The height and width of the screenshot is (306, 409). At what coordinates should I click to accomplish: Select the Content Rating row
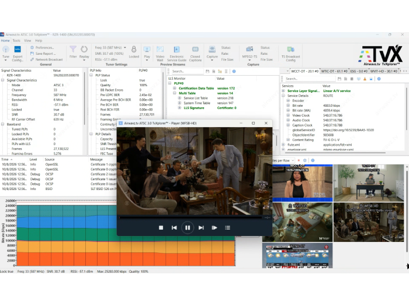[x=344, y=140]
